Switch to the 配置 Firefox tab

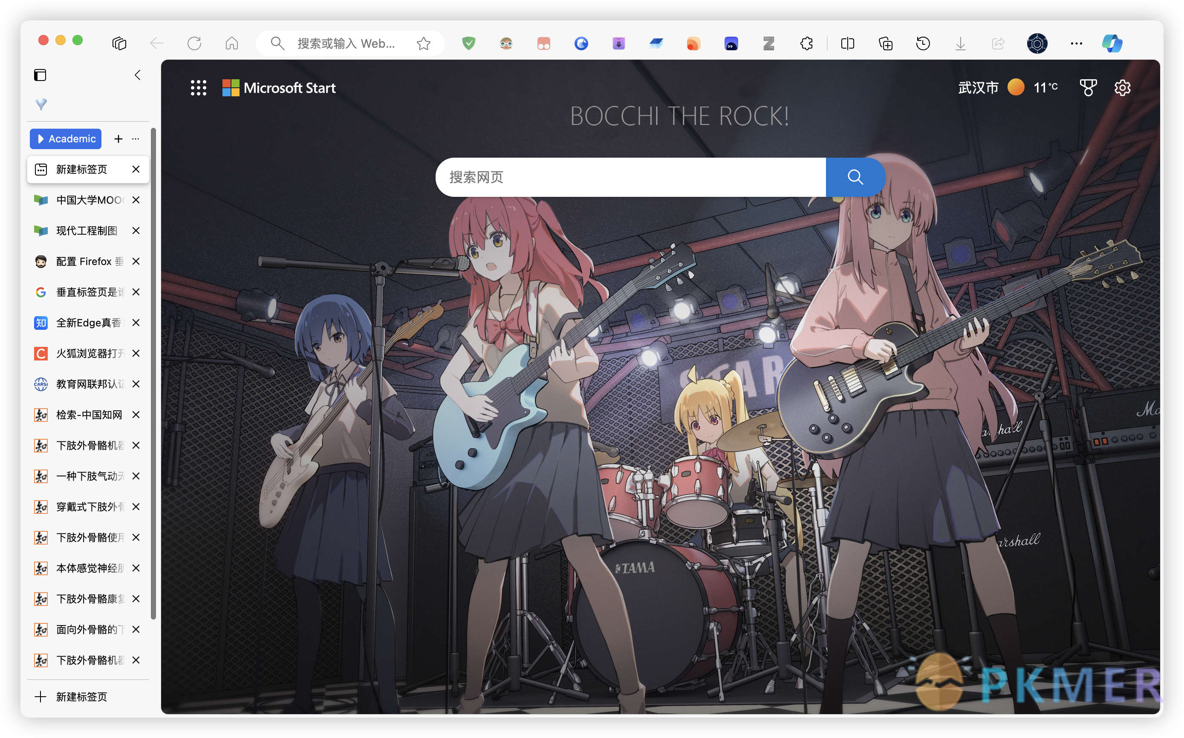point(88,262)
